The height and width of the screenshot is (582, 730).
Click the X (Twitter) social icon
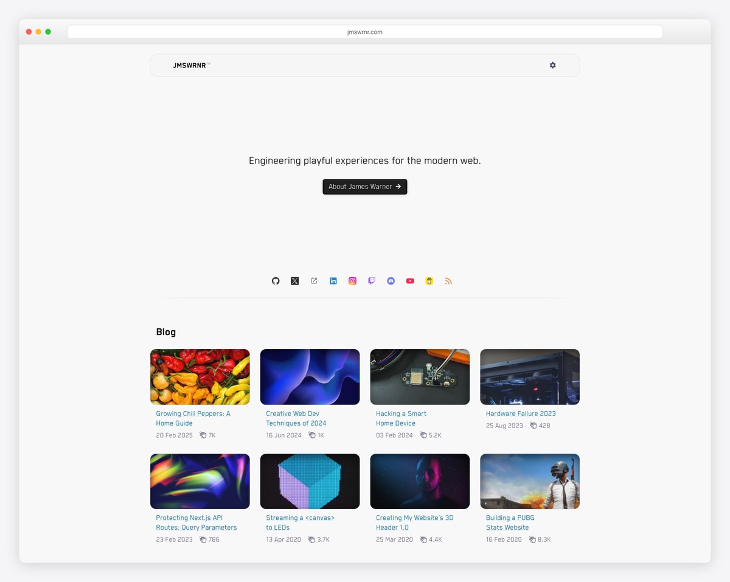pyautogui.click(x=295, y=281)
